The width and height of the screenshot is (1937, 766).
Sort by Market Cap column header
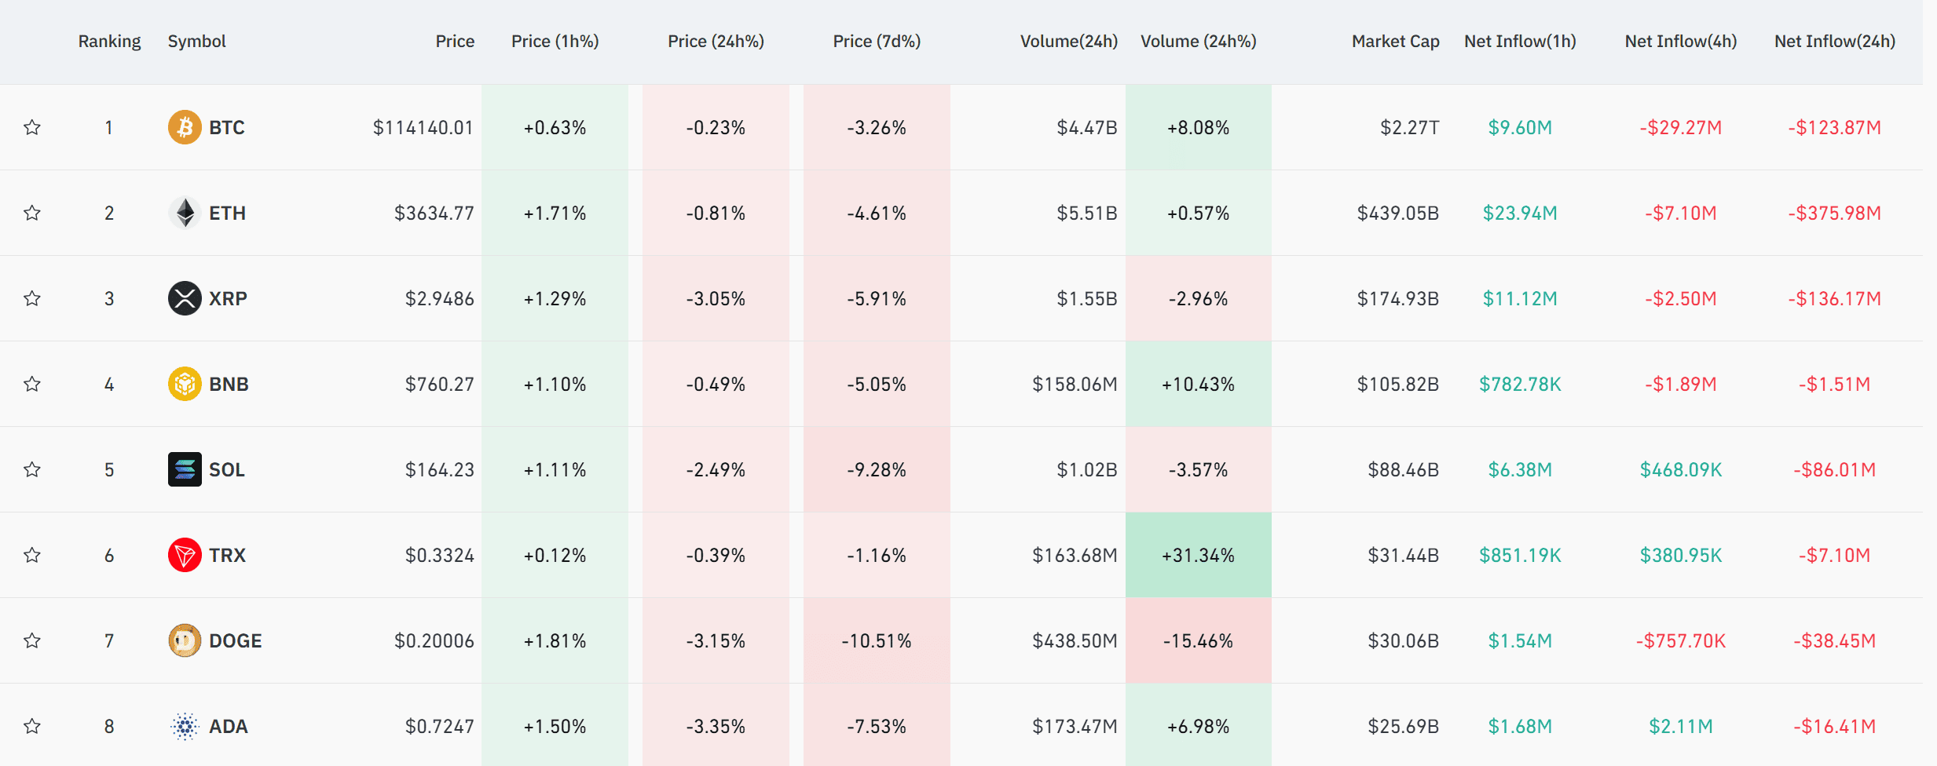(1395, 42)
